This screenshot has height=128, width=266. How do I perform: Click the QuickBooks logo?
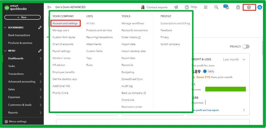tap(16, 8)
